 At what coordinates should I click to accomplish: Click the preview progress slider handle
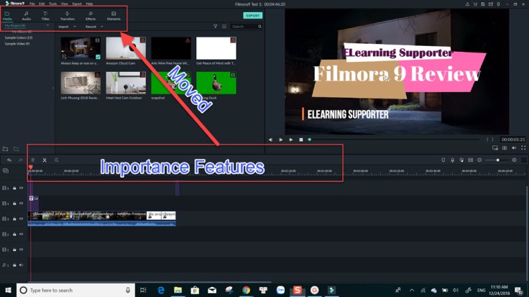coord(309,140)
